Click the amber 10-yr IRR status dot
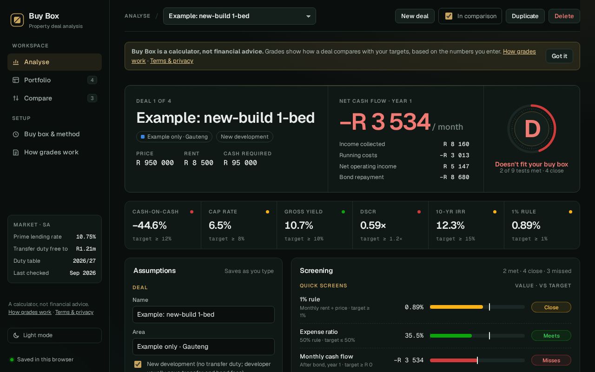Image resolution: width=595 pixels, height=372 pixels. pyautogui.click(x=495, y=212)
